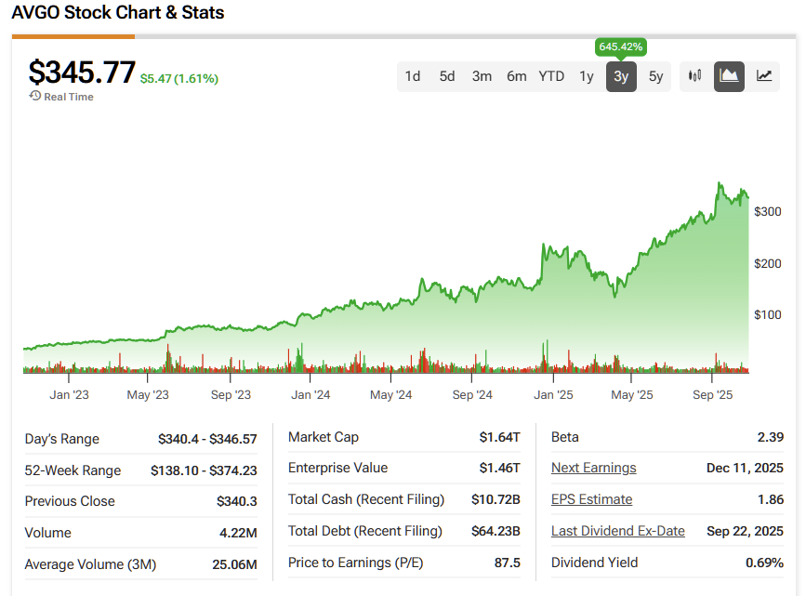Switch chart to 3m range
This screenshot has width=806, height=596.
point(482,76)
